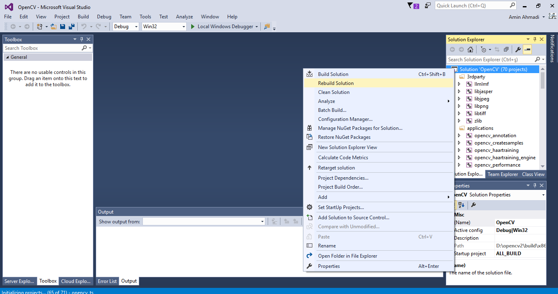The width and height of the screenshot is (558, 294).
Task: Open the Solution Properties object dropdown
Action: point(543,195)
